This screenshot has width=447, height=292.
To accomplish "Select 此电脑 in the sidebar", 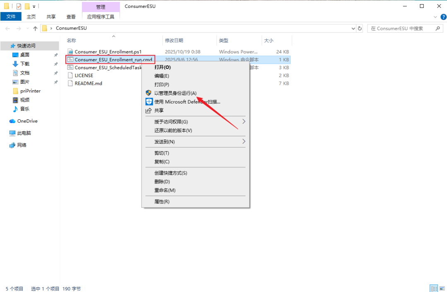I will 24,133.
